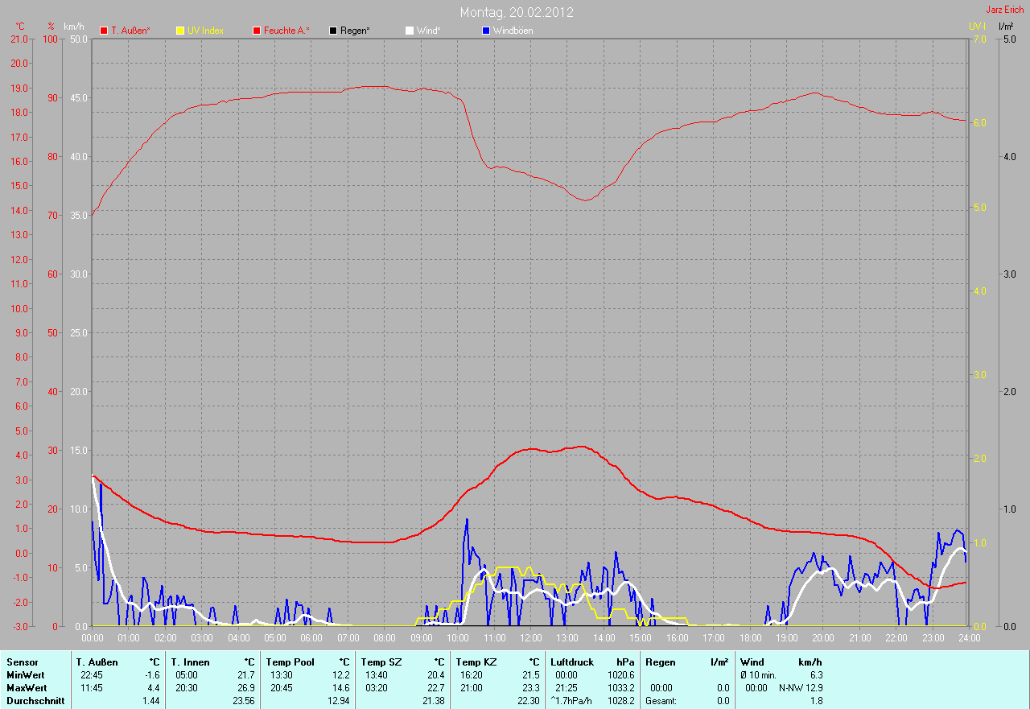Click the black Regen legend swatch

click(x=333, y=31)
